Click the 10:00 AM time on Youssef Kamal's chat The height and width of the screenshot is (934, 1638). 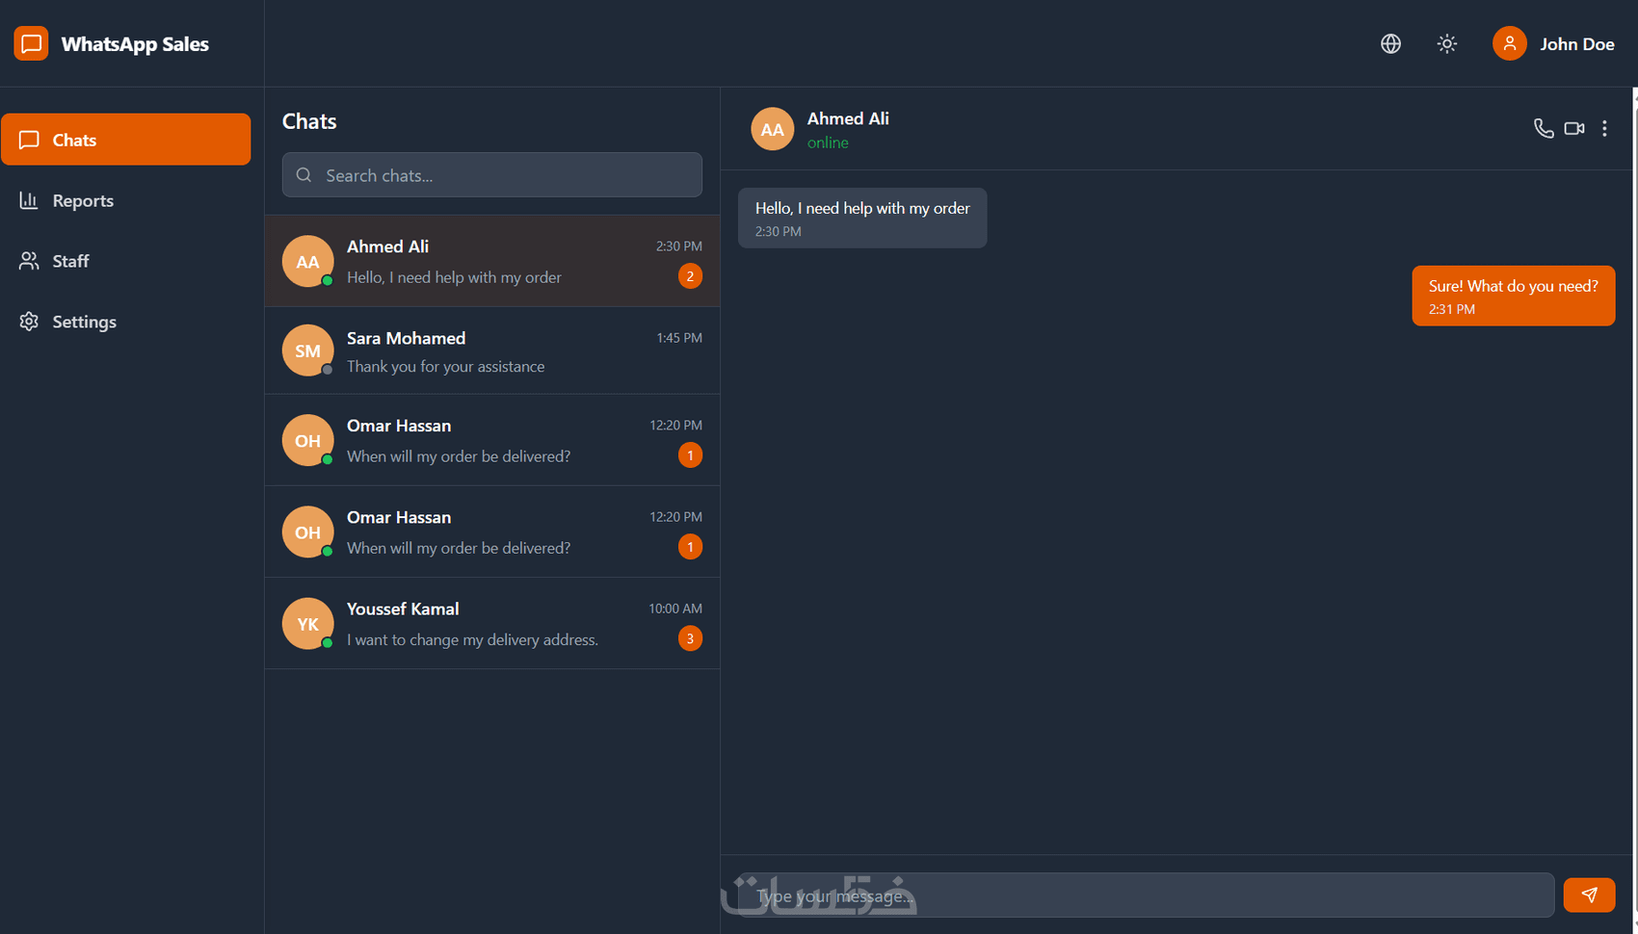pyautogui.click(x=675, y=609)
